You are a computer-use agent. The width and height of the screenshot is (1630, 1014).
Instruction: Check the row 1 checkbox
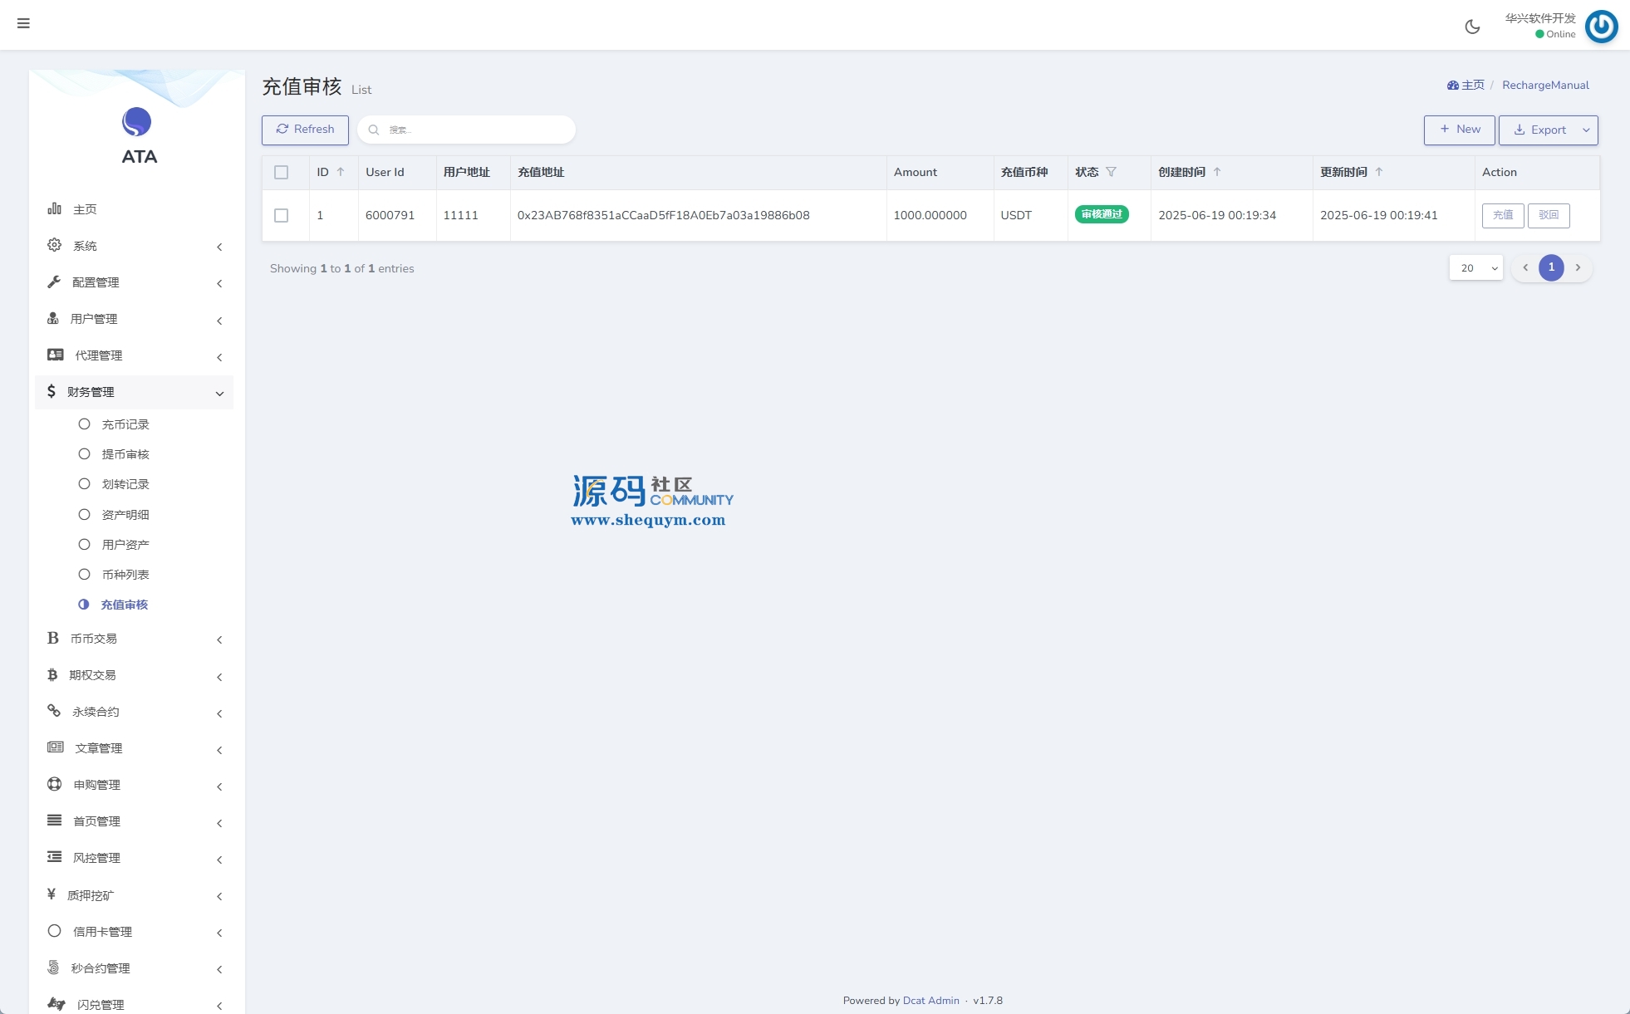click(x=281, y=215)
